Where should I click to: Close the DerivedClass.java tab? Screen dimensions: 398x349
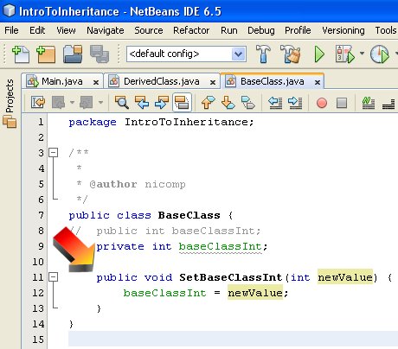coord(213,82)
